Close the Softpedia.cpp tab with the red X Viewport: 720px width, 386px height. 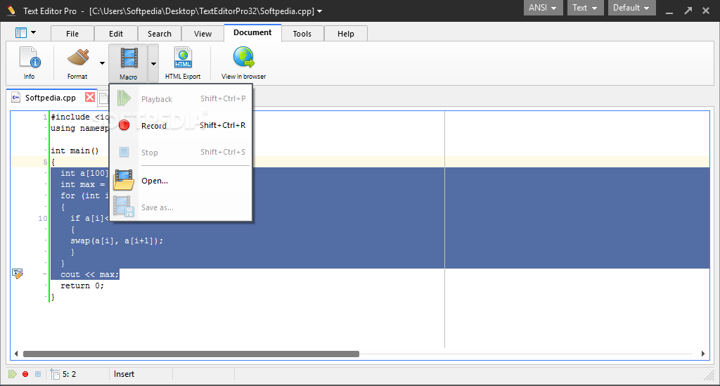coord(90,97)
